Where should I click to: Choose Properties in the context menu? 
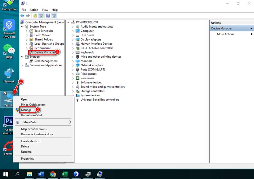click(27, 159)
